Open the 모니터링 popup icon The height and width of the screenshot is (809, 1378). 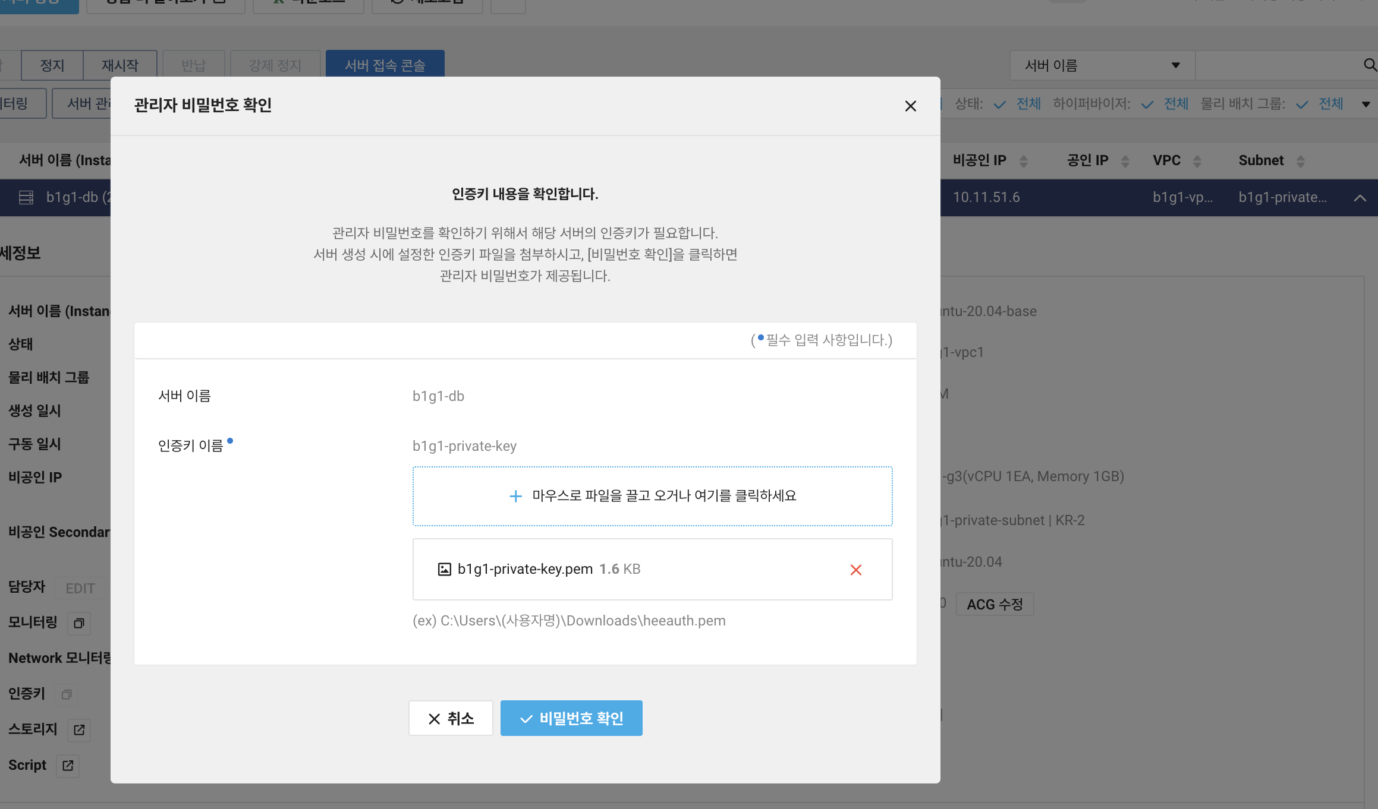click(78, 623)
